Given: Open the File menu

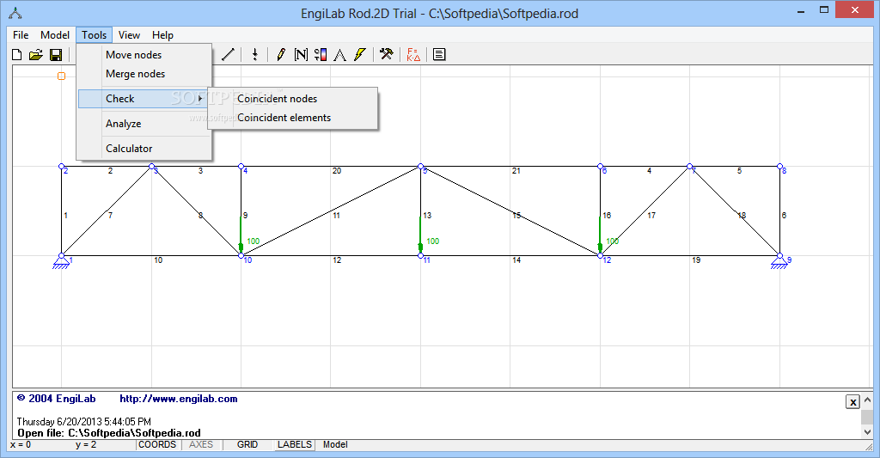Looking at the screenshot, I should 21,34.
